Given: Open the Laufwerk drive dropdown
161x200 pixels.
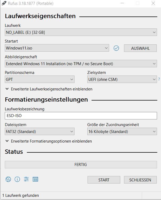Looking at the screenshot, I should (x=81, y=32).
